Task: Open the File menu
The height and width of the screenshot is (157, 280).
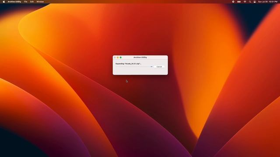Action: [25, 2]
